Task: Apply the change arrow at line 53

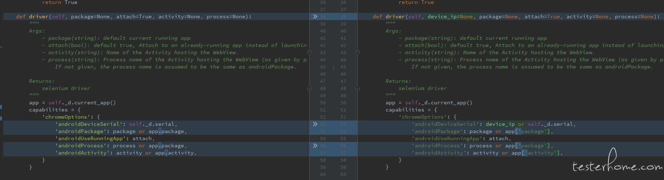Action: pyautogui.click(x=315, y=124)
